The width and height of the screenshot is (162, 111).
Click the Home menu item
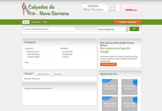pos(26,22)
